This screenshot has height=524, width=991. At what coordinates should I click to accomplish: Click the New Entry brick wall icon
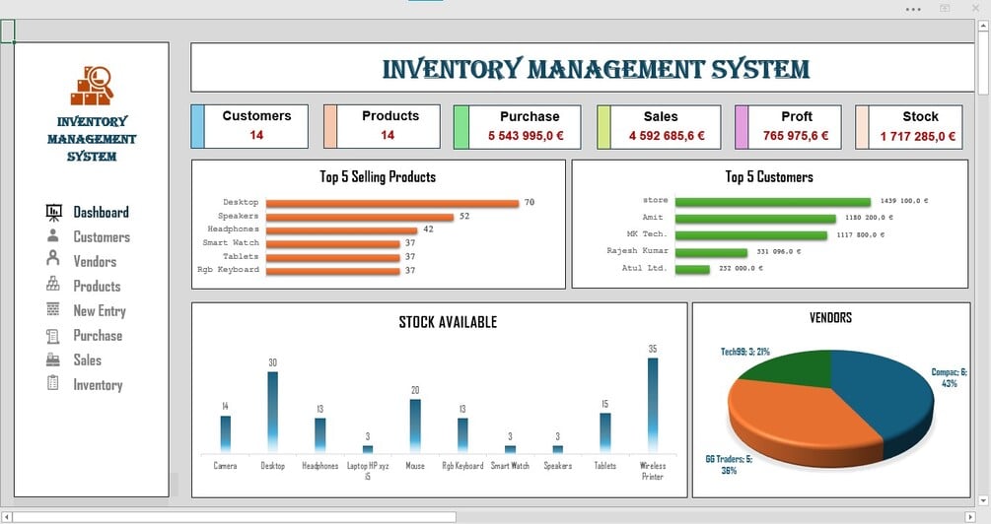coord(53,309)
